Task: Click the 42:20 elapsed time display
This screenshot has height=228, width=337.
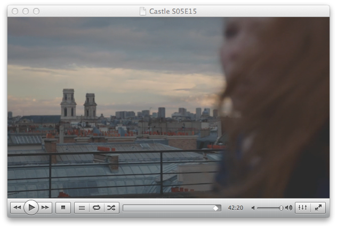Action: (x=236, y=208)
